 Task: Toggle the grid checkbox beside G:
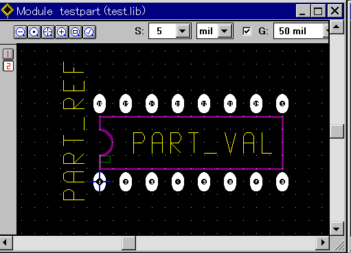[247, 31]
